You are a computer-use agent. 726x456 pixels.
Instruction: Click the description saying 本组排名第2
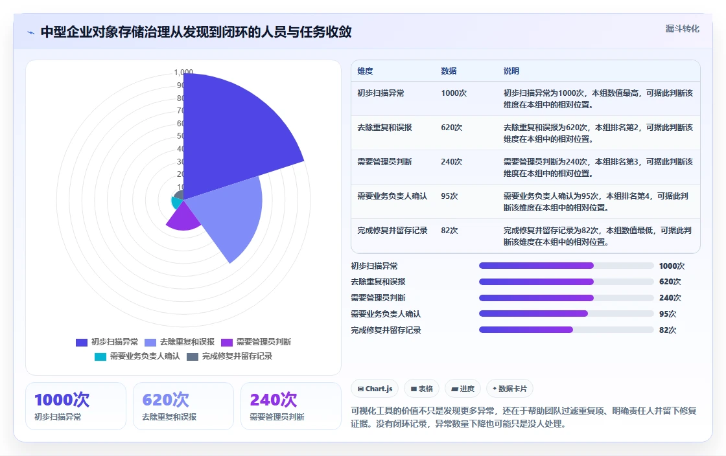[x=598, y=133]
